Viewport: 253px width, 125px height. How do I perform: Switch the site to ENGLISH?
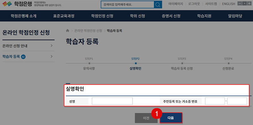coord(228,4)
